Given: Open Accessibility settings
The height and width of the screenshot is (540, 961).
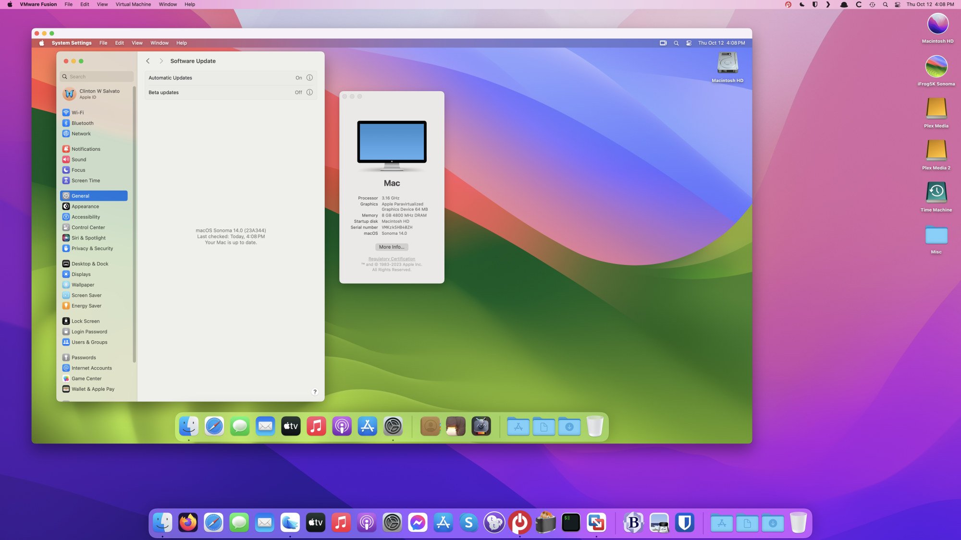Looking at the screenshot, I should coord(94,217).
